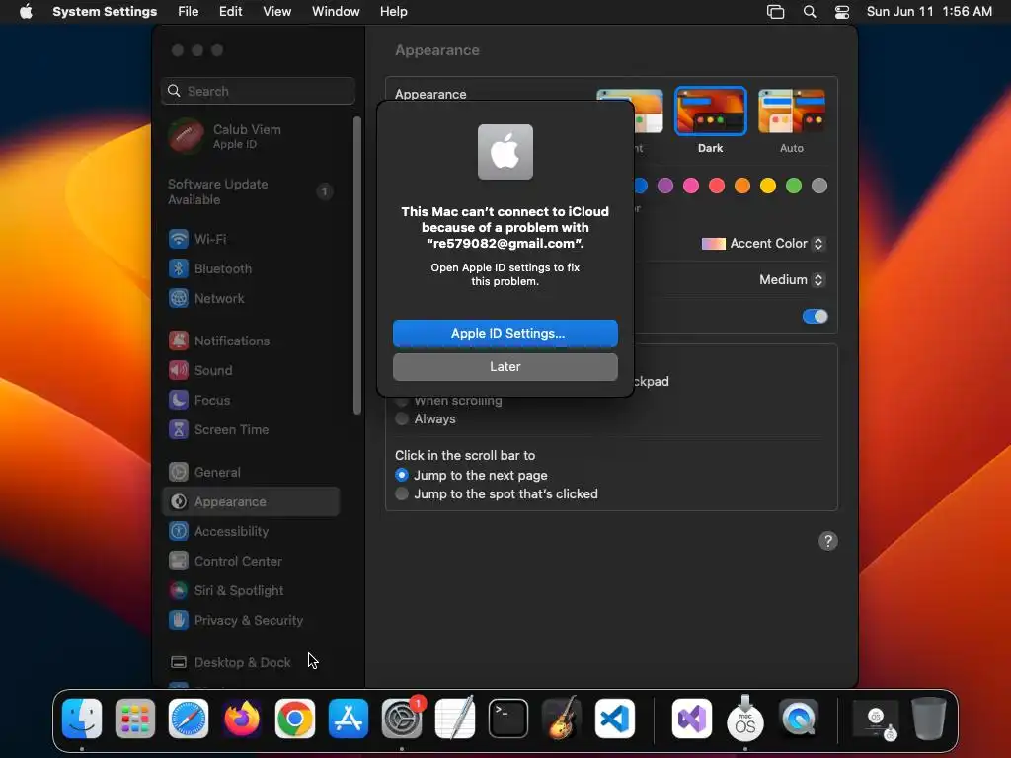Open the Help menu

pos(393,12)
